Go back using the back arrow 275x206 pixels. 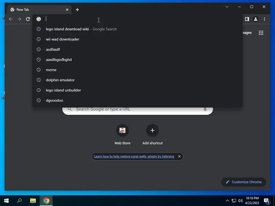(x=11, y=19)
